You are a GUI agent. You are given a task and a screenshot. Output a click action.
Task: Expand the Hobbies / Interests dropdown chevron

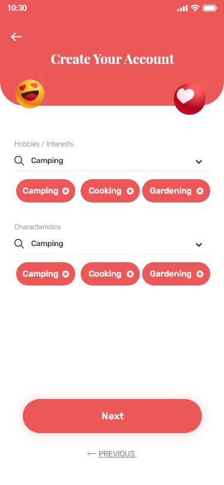pos(199,161)
